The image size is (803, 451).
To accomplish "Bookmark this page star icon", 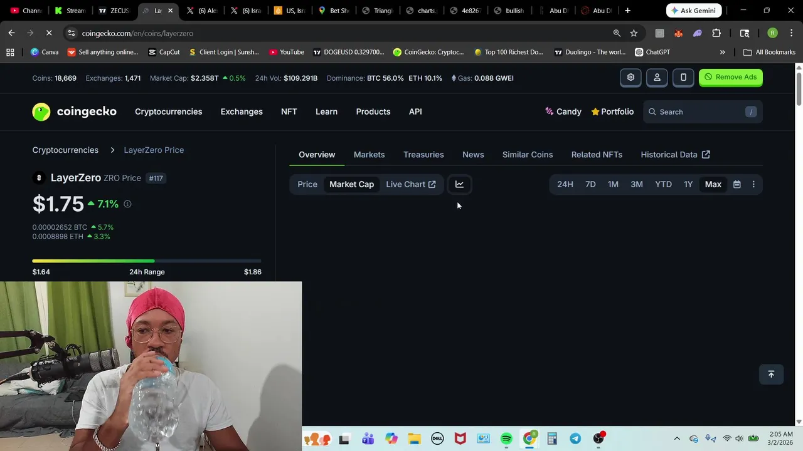I will tap(634, 33).
